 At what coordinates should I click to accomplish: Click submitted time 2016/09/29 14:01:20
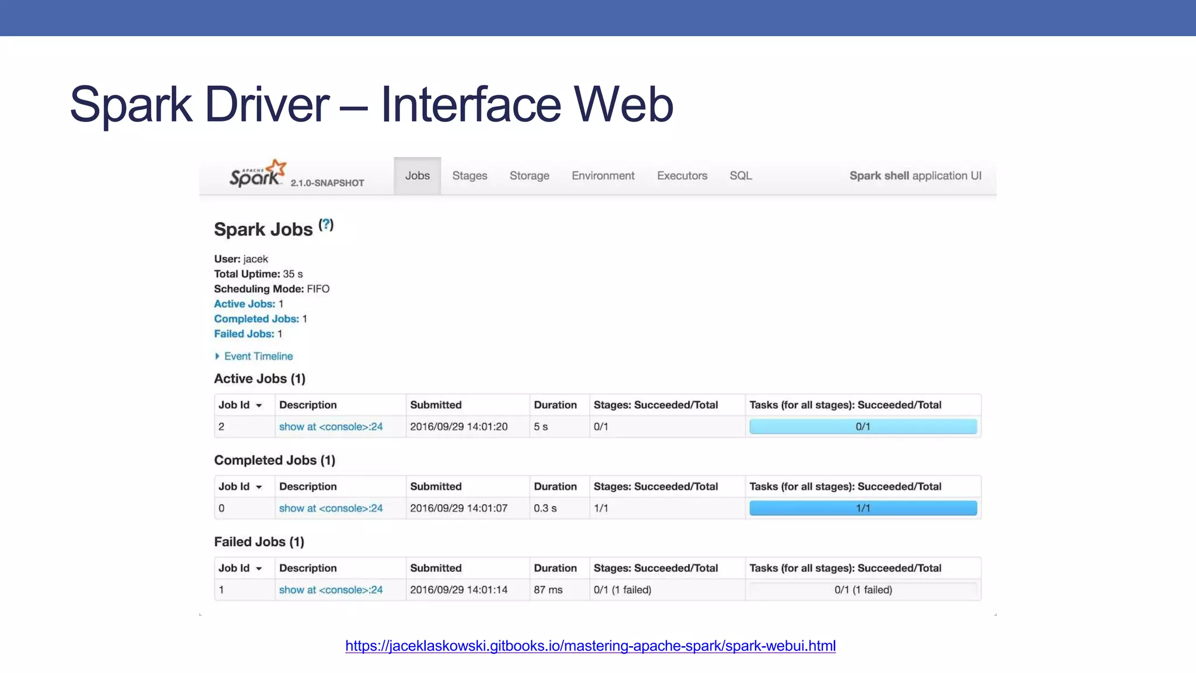click(458, 427)
